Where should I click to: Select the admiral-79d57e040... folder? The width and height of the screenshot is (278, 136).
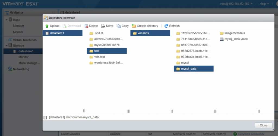(x=107, y=39)
